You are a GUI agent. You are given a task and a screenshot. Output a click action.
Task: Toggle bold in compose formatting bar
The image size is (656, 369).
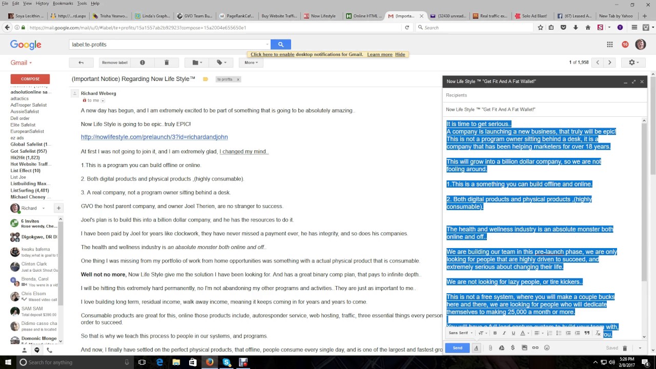click(495, 333)
